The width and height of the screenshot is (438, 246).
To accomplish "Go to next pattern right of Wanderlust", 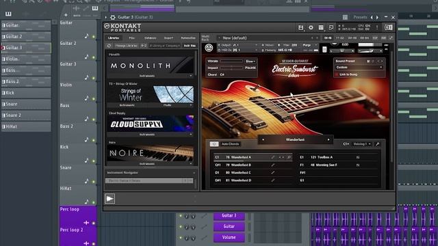I will 328,139.
